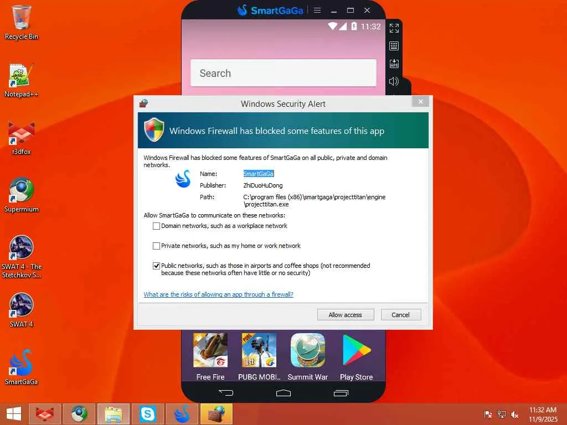Click the publisher ZhiDuoHuDong text
567x425 pixels.
263,185
